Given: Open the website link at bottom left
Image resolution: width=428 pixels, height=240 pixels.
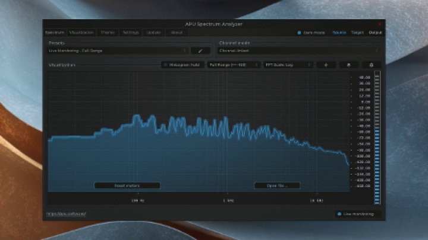Looking at the screenshot, I should (x=66, y=214).
